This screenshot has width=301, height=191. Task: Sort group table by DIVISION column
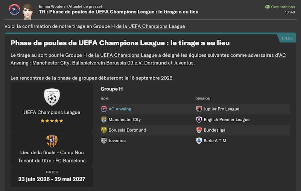point(203,99)
